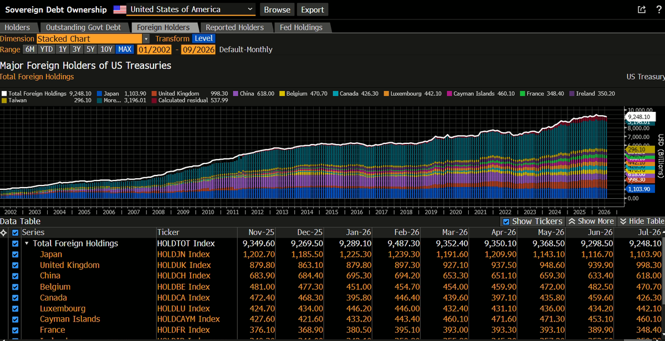The image size is (665, 341).
Task: Set the range to YTD
Action: pyautogui.click(x=47, y=49)
